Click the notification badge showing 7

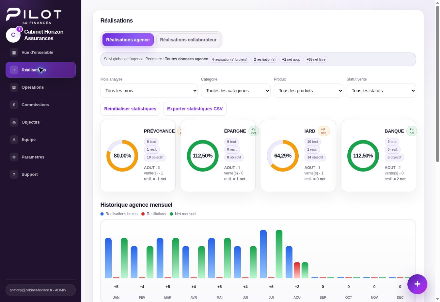19,29
